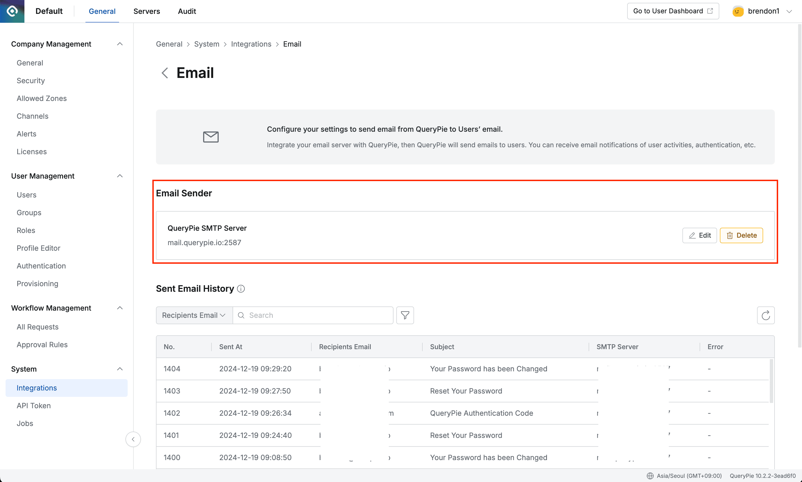Edit the QueryPie SMTP Server settings
The image size is (802, 482).
pyautogui.click(x=699, y=235)
